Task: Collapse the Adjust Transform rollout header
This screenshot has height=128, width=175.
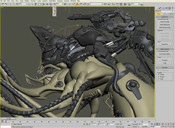Action: (x=164, y=49)
